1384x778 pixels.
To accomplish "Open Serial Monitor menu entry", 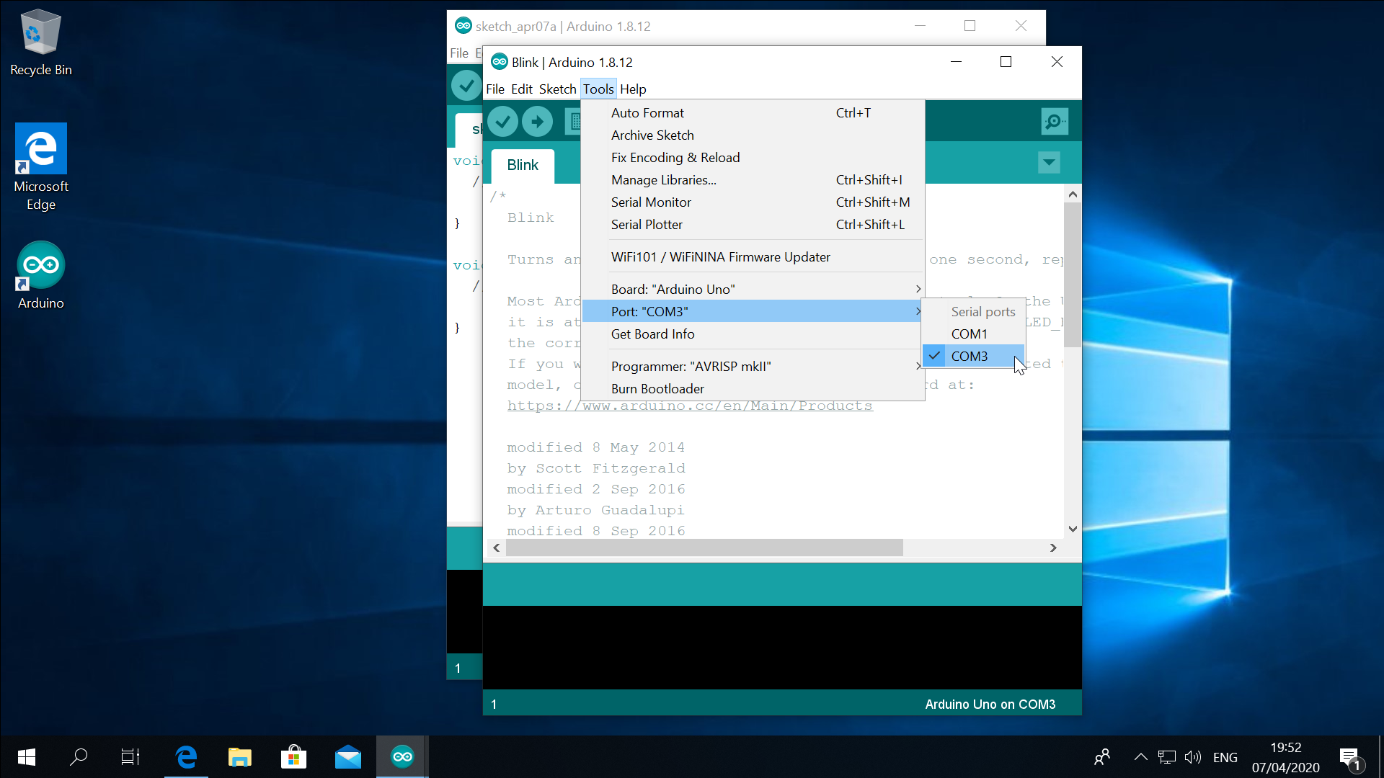I will 753,202.
